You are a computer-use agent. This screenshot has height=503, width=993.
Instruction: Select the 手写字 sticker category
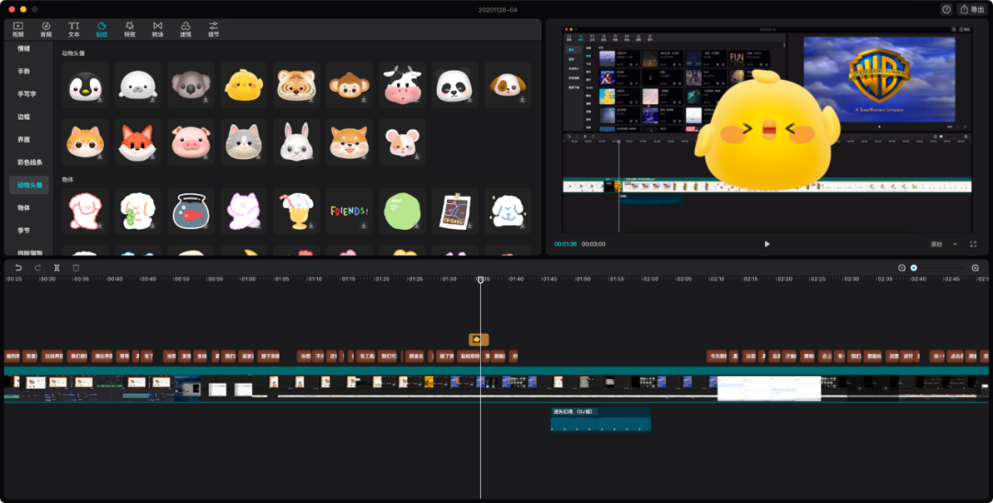click(27, 94)
